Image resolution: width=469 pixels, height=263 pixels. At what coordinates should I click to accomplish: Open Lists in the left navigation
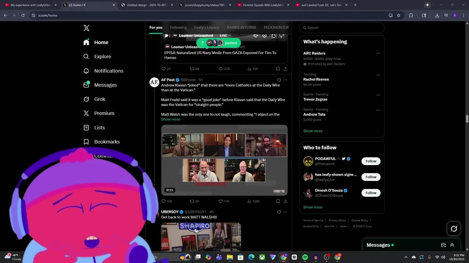[x=94, y=127]
